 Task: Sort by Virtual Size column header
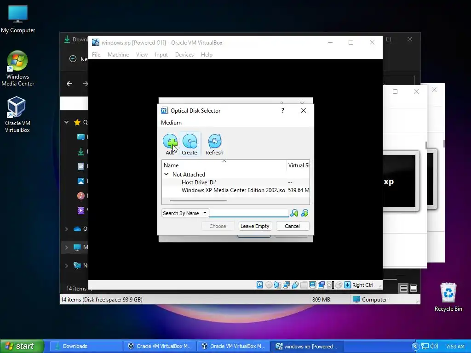click(298, 165)
